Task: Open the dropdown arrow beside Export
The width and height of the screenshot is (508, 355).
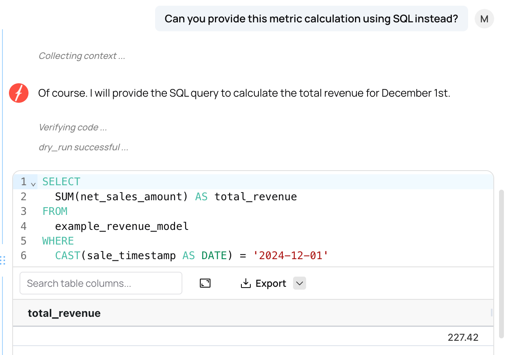Action: tap(300, 284)
